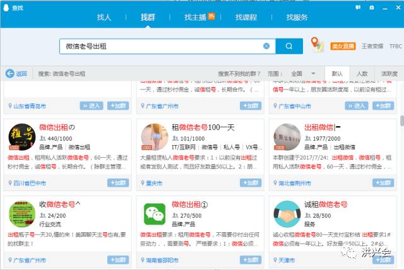Go back with the 返回 arrow button
Image resolution: width=404 pixels, height=270 pixels.
[x=16, y=74]
